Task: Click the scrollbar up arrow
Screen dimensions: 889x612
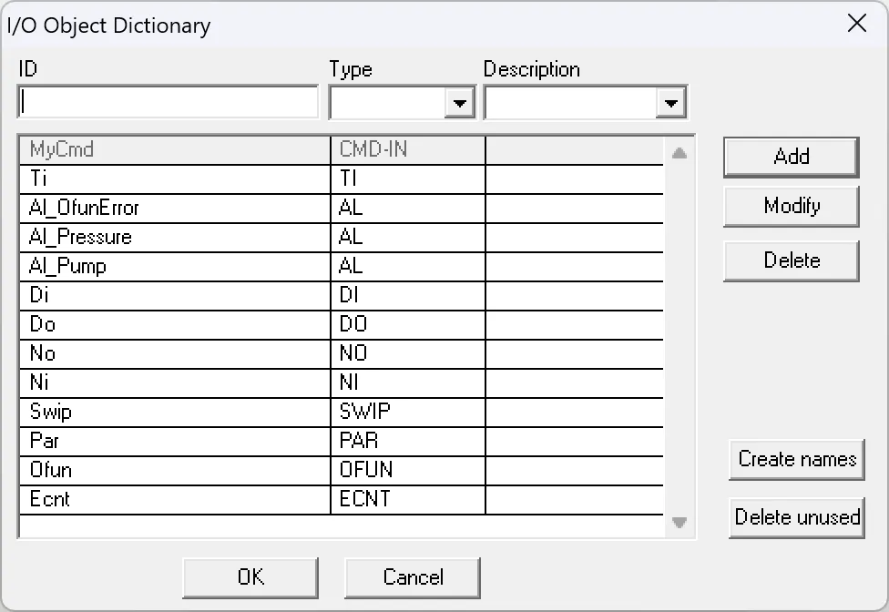Action: click(x=678, y=150)
